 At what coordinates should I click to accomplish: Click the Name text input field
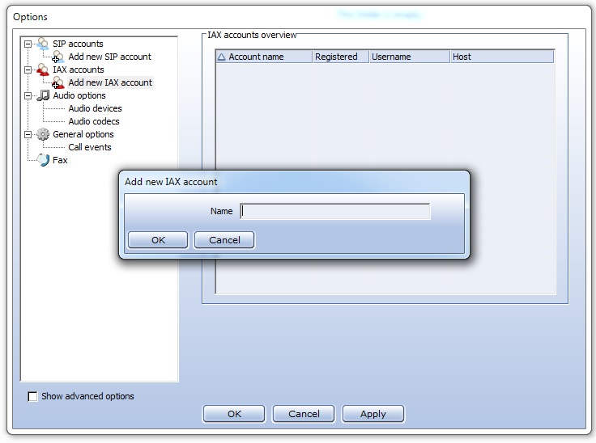point(335,211)
